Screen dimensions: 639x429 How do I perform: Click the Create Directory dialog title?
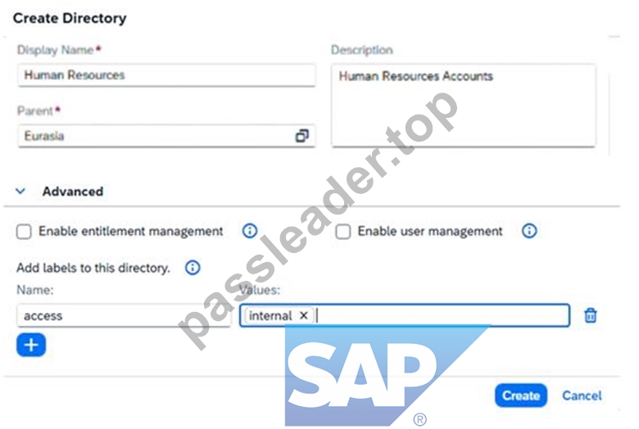pyautogui.click(x=70, y=18)
